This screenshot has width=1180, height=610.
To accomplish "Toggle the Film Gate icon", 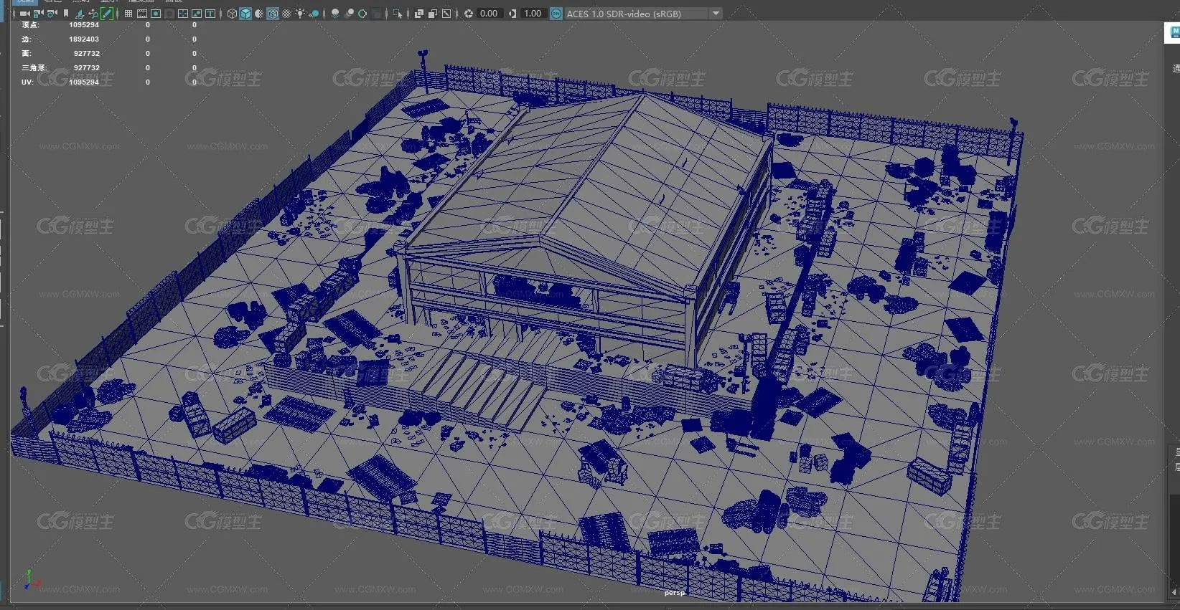I will coord(142,14).
